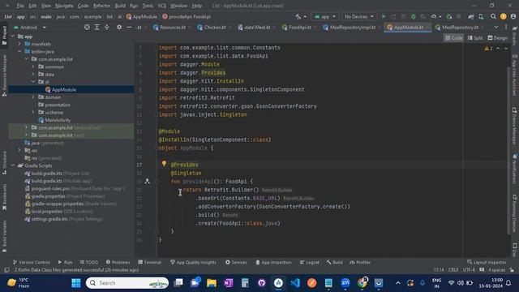Open File Explorer from the taskbar
The image size is (519, 292).
[212, 283]
